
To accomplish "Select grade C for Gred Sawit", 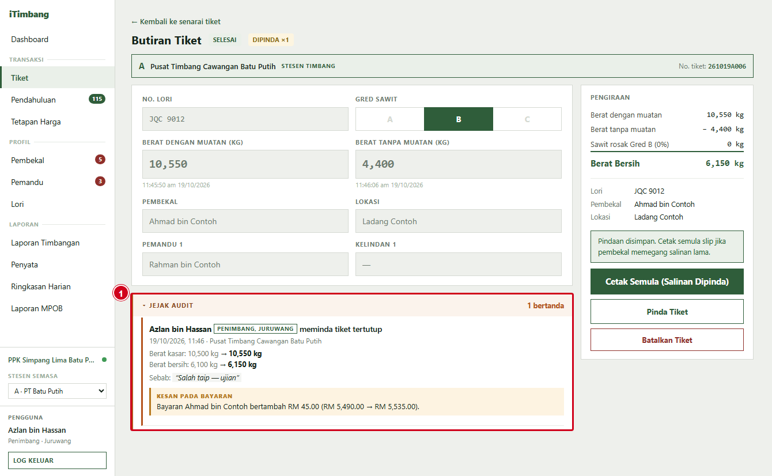I will [x=527, y=119].
